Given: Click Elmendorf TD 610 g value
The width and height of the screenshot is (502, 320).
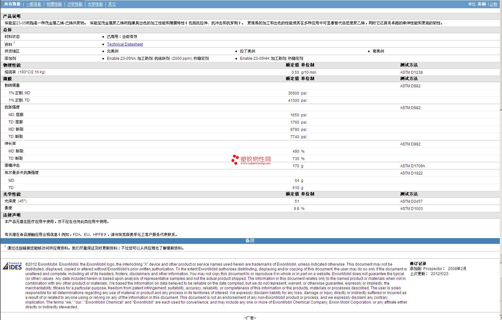Looking at the screenshot, I should click(298, 188).
